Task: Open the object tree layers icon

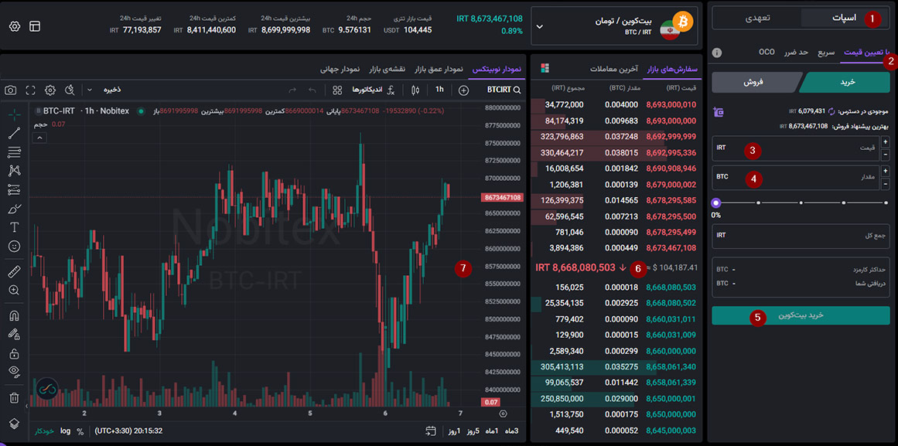Action: click(15, 423)
